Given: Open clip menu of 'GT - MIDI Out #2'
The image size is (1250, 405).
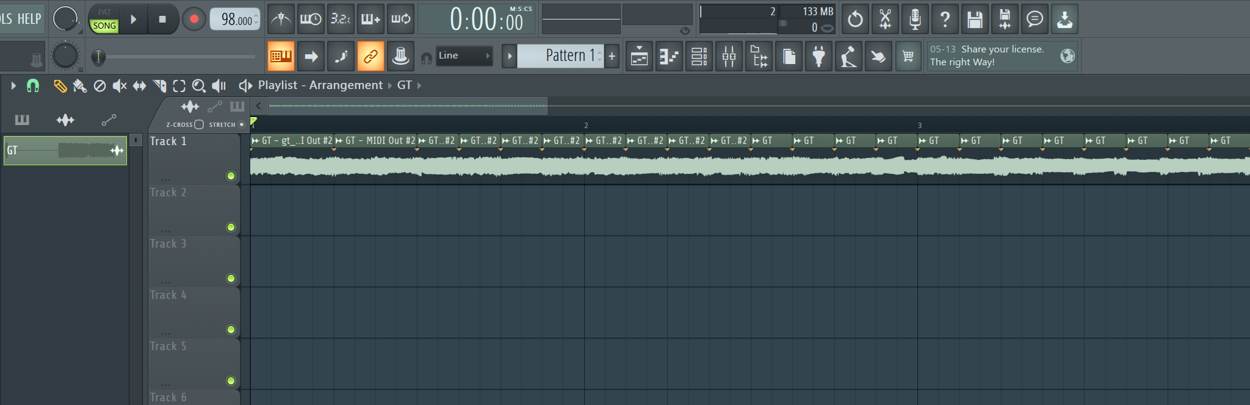Looking at the screenshot, I should [x=339, y=141].
